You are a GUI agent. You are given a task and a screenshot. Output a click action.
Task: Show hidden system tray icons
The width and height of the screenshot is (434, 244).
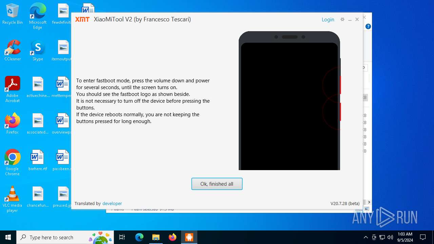[x=366, y=237]
